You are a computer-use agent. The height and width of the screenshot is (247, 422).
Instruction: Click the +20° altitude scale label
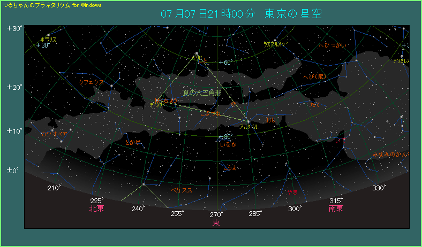14,87
